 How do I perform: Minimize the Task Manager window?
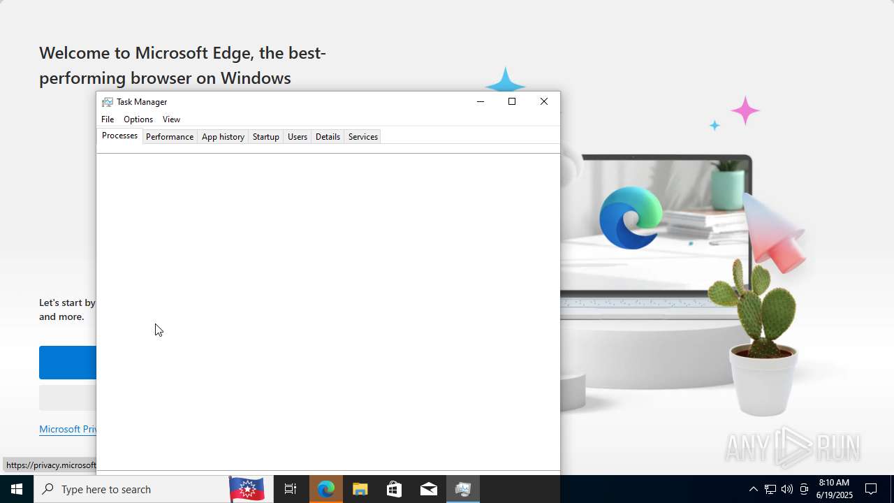tap(480, 102)
